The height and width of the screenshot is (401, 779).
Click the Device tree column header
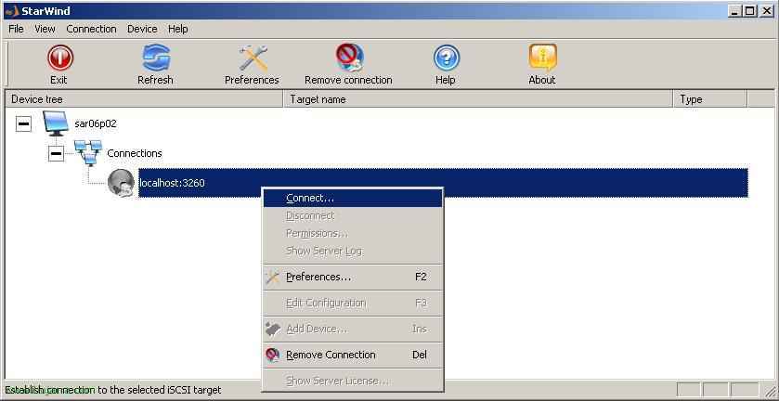coord(144,99)
